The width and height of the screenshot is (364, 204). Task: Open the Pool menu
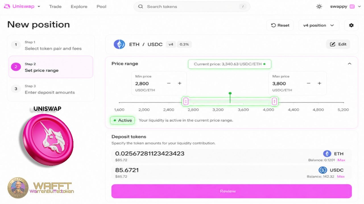(102, 7)
